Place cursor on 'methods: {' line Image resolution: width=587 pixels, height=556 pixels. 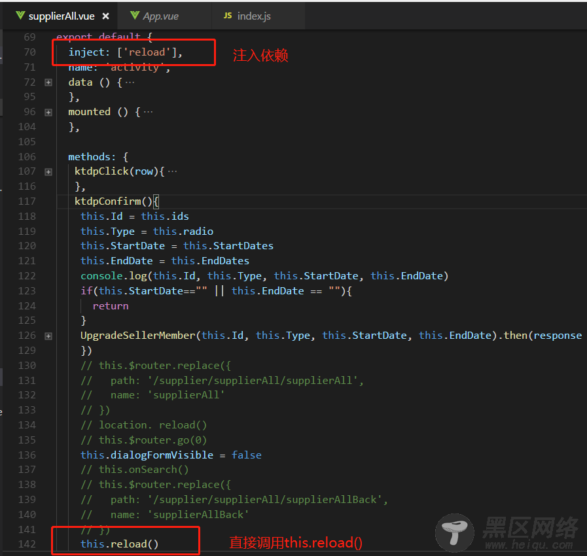pos(98,157)
